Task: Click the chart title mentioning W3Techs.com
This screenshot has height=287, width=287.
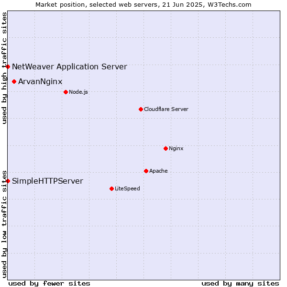Action: [x=143, y=5]
